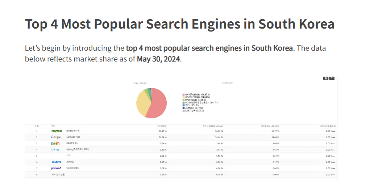Click the Google logo in the table

[x=56, y=137]
